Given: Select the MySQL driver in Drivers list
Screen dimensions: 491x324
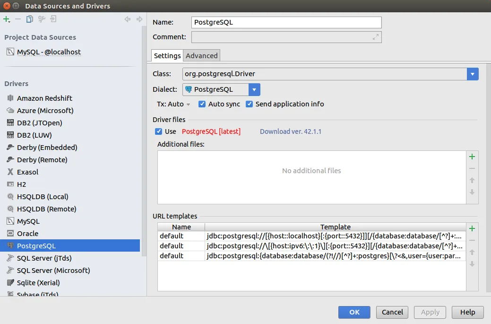Looking at the screenshot, I should [x=70, y=221].
